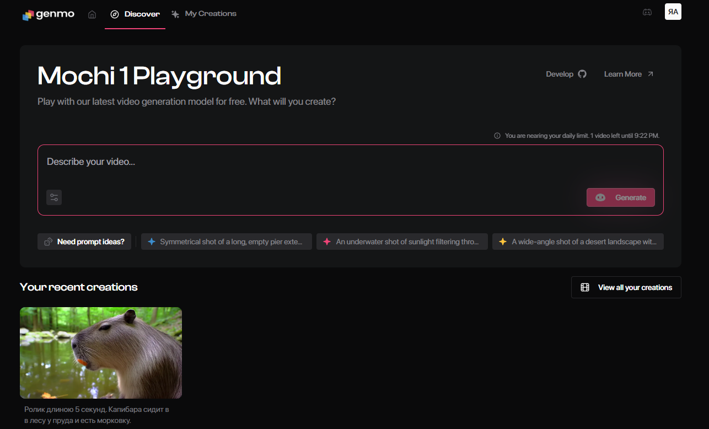The width and height of the screenshot is (709, 429).
Task: Go to the Home page icon
Action: point(92,14)
